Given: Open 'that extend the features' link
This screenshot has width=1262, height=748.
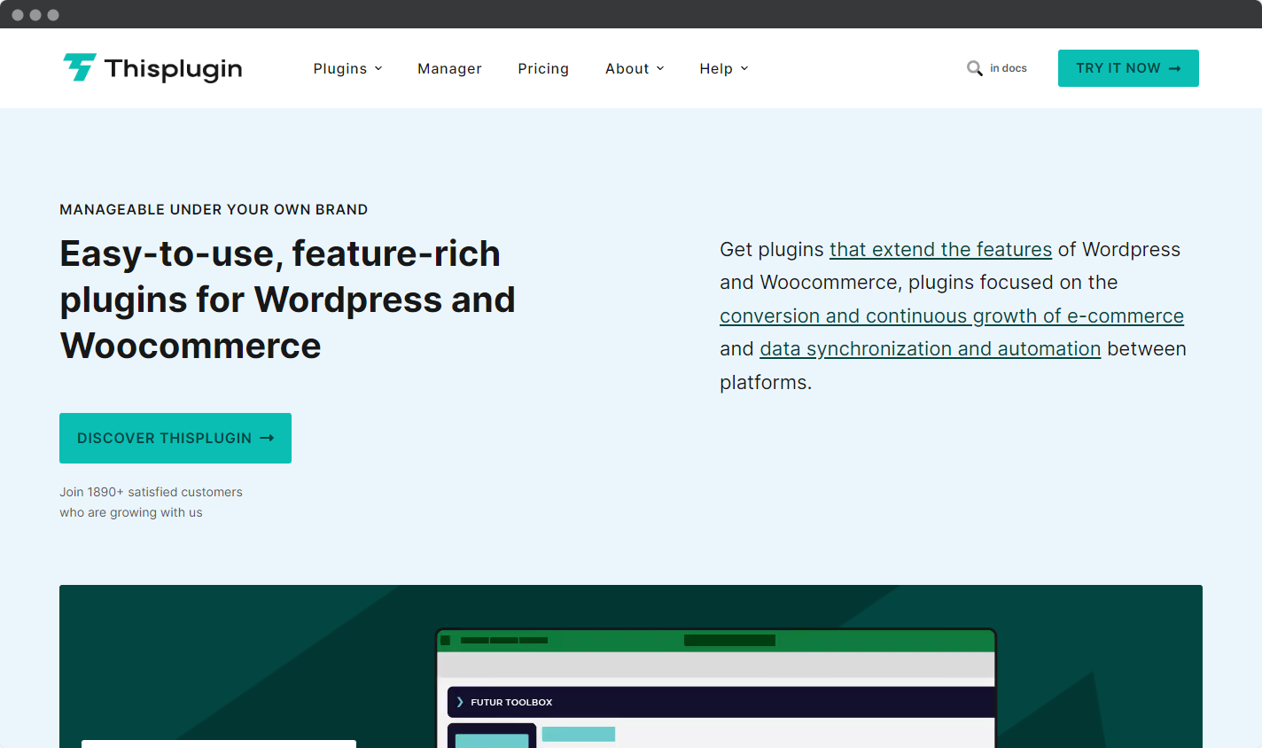Looking at the screenshot, I should tap(940, 250).
